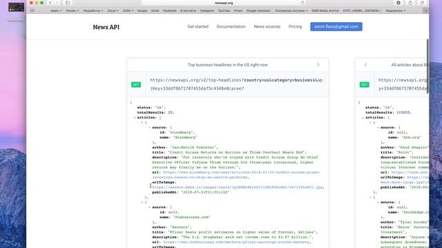Click the totalResults value in second response
This screenshot has width=442, height=248.
[x=403, y=112]
